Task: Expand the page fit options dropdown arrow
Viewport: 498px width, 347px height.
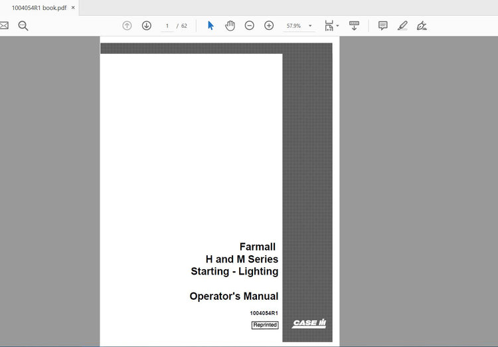Action: 337,26
